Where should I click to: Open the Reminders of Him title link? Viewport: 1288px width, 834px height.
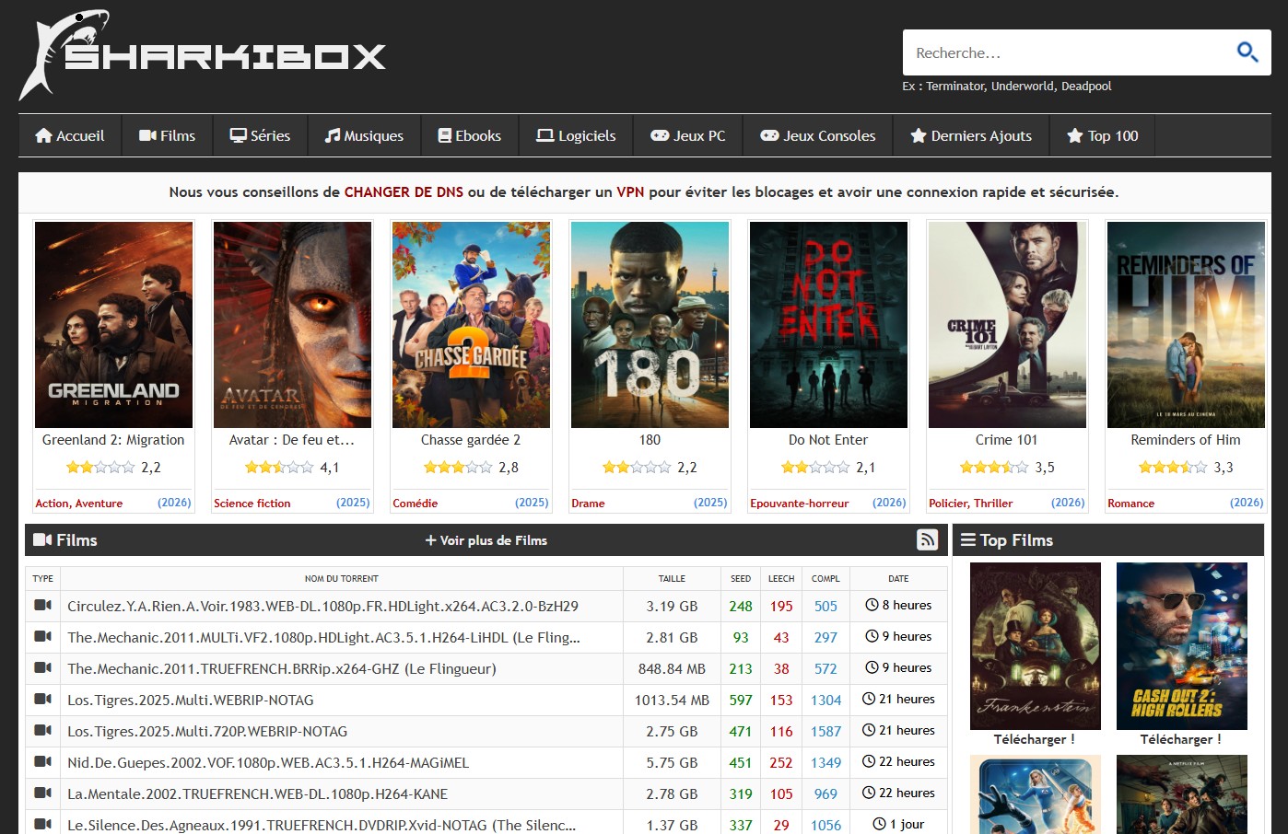[1186, 440]
